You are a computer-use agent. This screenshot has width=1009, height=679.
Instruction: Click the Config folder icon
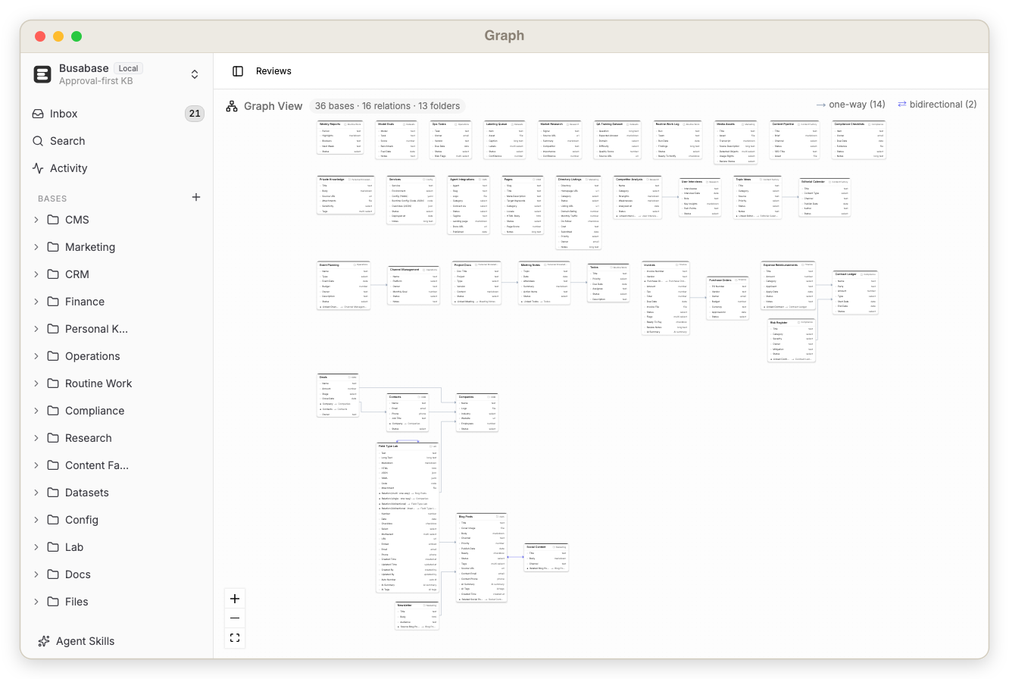coord(53,520)
